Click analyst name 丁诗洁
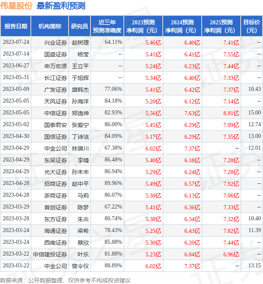This screenshot has height=284, width=263. coord(80,137)
